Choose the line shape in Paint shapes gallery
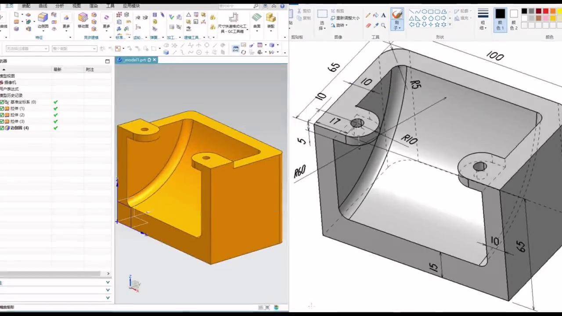This screenshot has width=562, height=316. (x=412, y=12)
